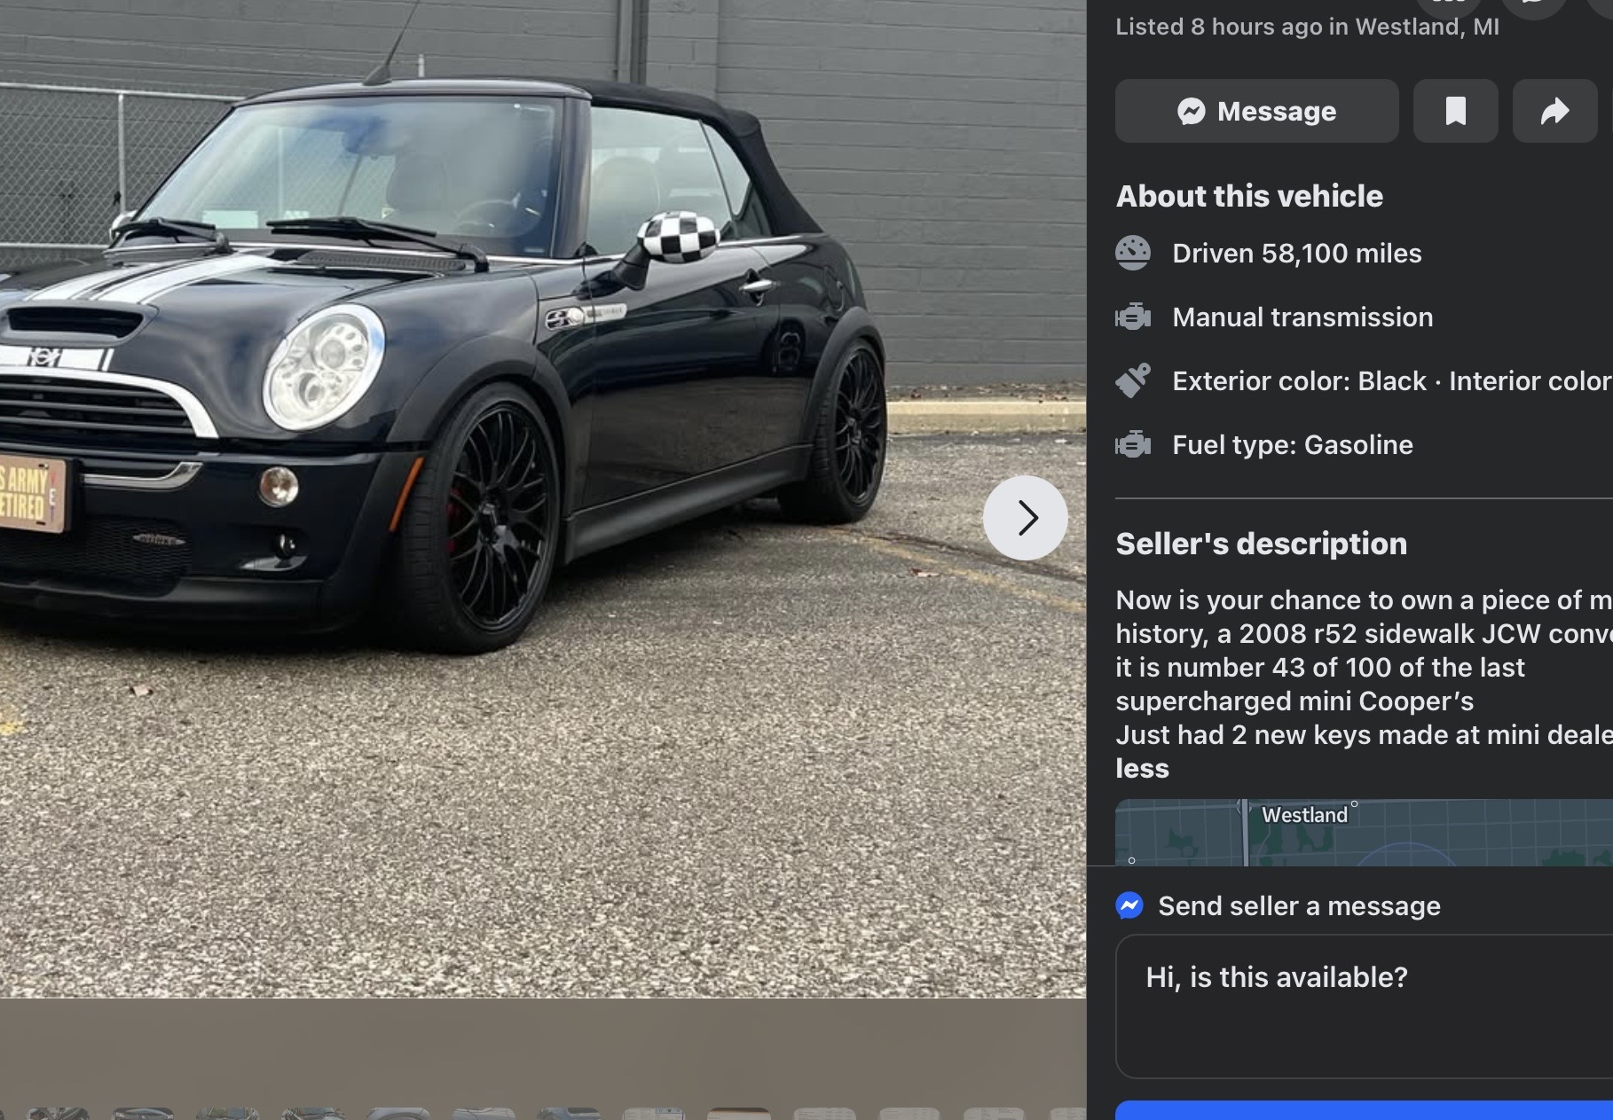Click the engine icon beside Fuel type: Gasoline
Image resolution: width=1613 pixels, height=1120 pixels.
click(x=1133, y=444)
